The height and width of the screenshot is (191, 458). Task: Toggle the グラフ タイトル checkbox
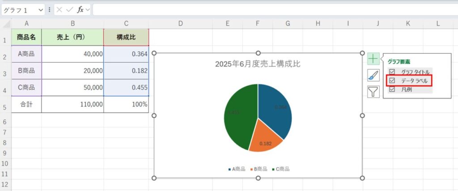tap(392, 72)
